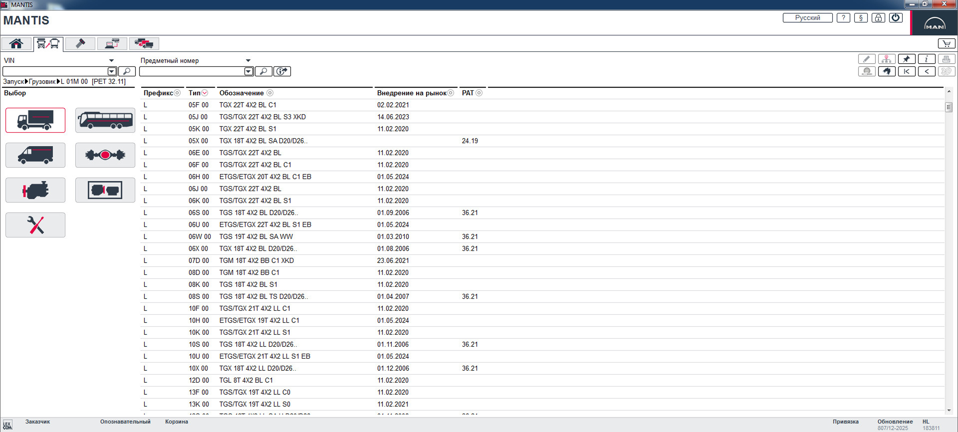958x432 pixels.
Task: Toggle sort on Внедрение на рынок column
Action: (451, 93)
